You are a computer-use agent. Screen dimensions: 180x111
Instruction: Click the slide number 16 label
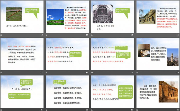pos(178,35)
